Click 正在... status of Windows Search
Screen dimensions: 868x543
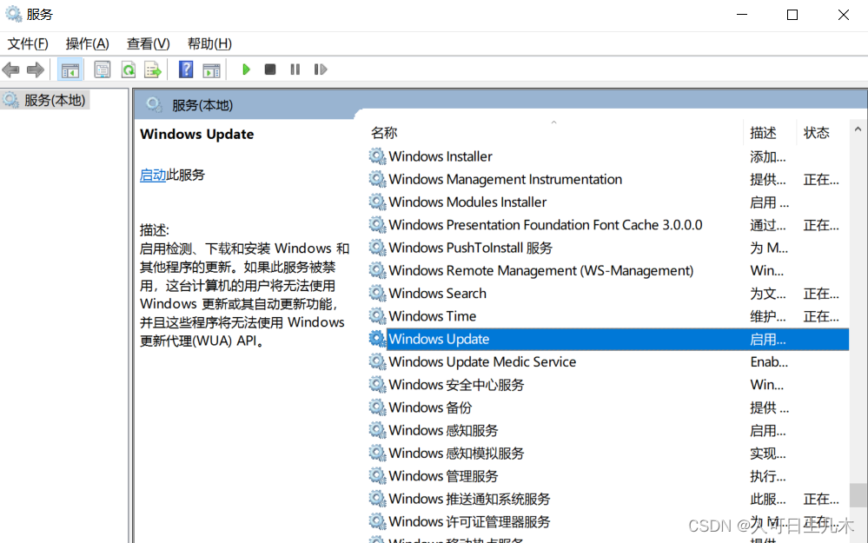pyautogui.click(x=821, y=294)
